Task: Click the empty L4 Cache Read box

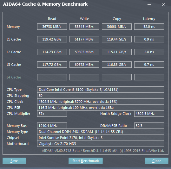Action: [52, 77]
